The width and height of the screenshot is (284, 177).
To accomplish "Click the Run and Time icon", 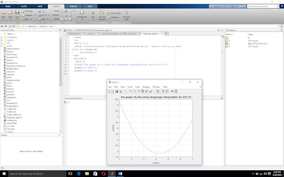I will pyautogui.click(x=126, y=12).
